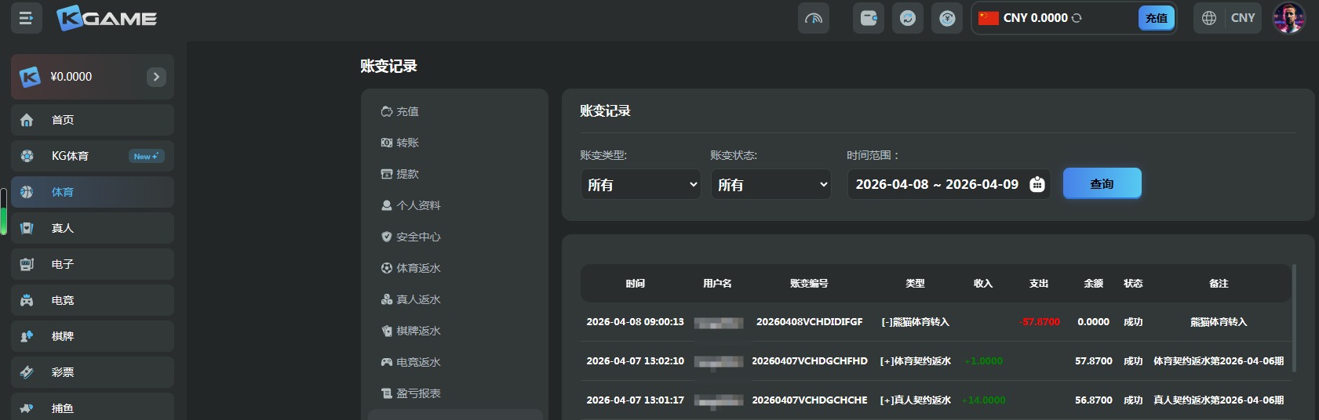This screenshot has height=420, width=1319.
Task: Click the 56.8700 balance value
Action: click(1094, 400)
